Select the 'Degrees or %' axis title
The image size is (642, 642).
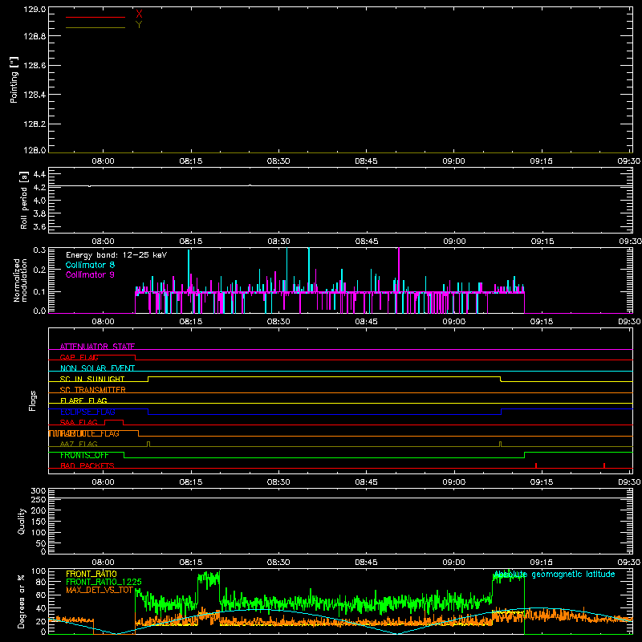coord(22,601)
